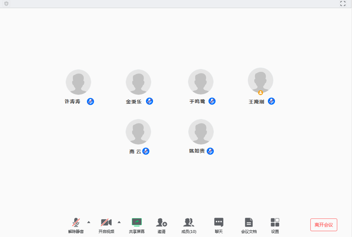The image size is (352, 237).
Task: Select participant avatar of 南云
Action: pyautogui.click(x=138, y=132)
